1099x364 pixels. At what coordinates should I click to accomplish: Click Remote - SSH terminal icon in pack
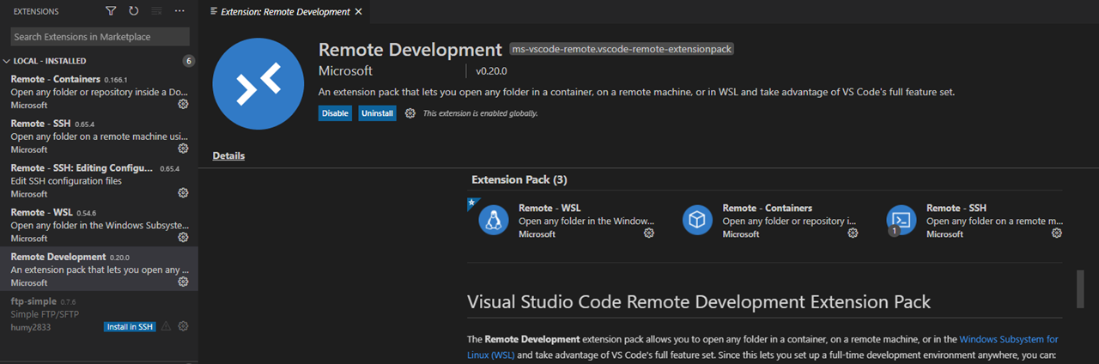(x=902, y=221)
